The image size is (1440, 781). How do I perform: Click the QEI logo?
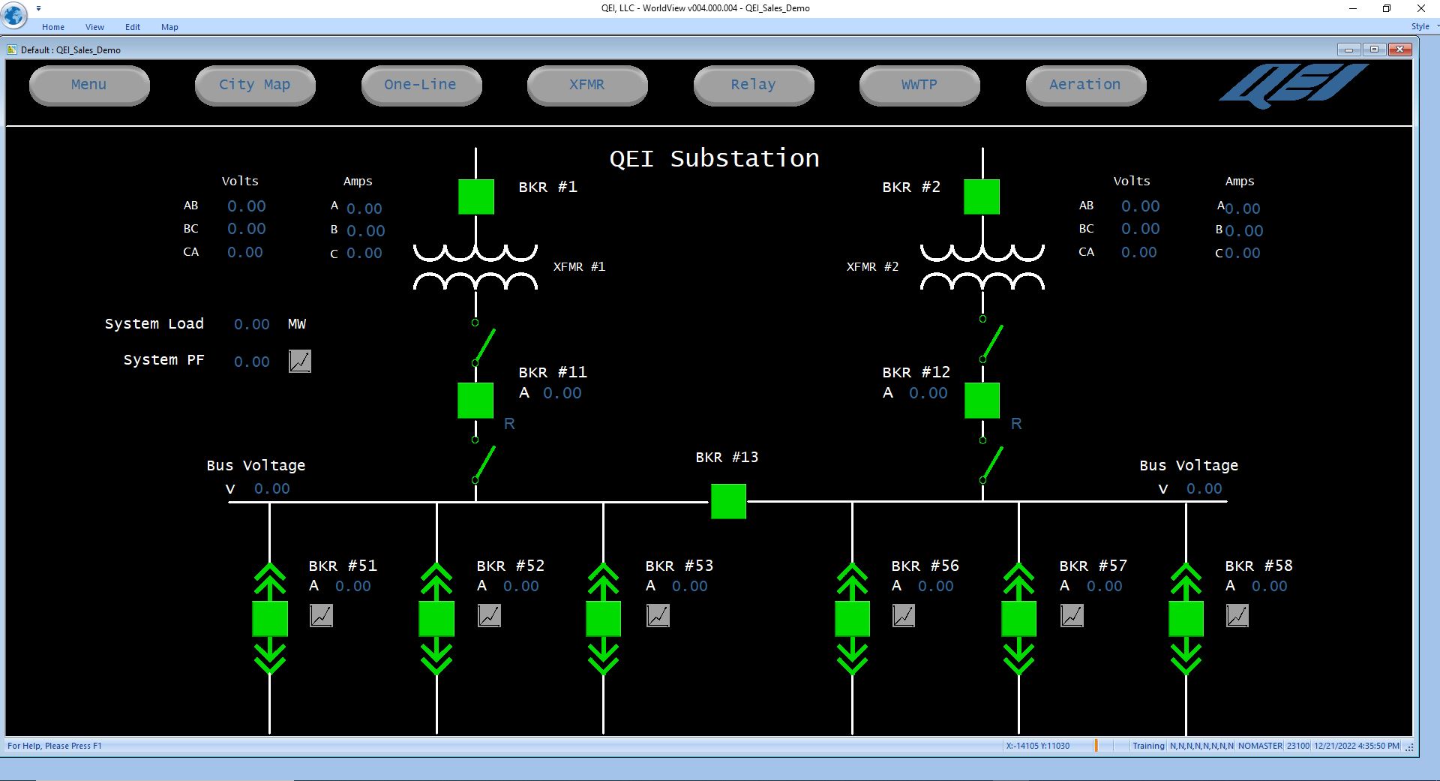1292,86
